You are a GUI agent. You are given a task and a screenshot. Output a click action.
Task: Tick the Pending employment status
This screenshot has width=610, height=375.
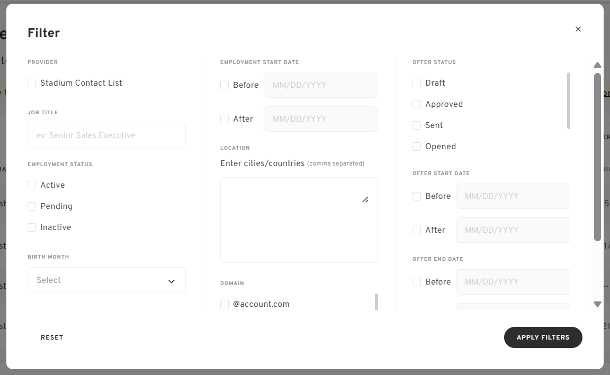point(32,206)
